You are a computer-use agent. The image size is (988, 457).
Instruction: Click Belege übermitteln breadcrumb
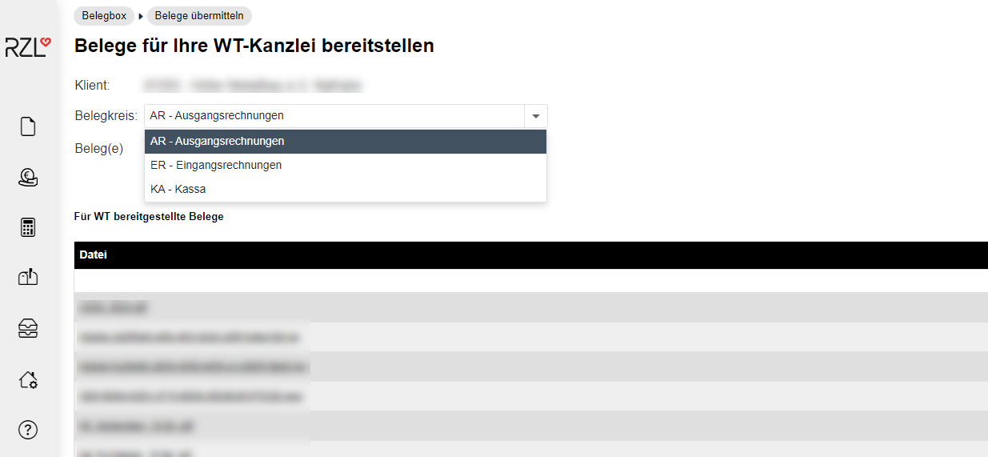(x=199, y=16)
